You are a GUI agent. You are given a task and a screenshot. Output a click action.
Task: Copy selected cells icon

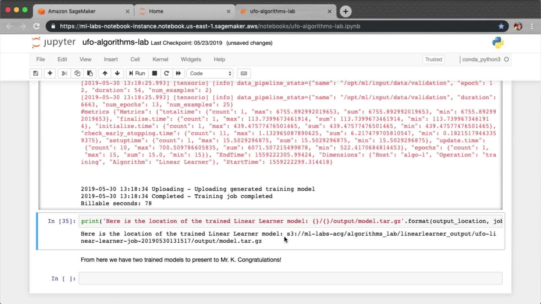(x=77, y=73)
